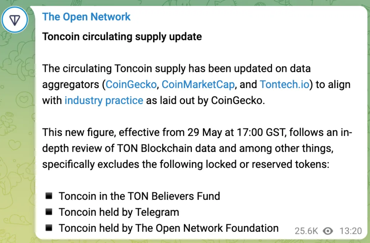Click the Toncoin held by The Open Network Foundation text
The height and width of the screenshot is (243, 370).
(168, 228)
